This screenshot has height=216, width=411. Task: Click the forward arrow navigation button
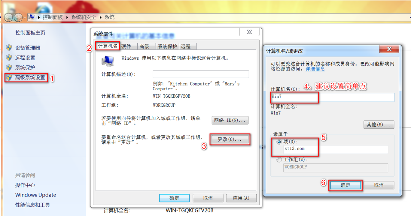click(18, 17)
